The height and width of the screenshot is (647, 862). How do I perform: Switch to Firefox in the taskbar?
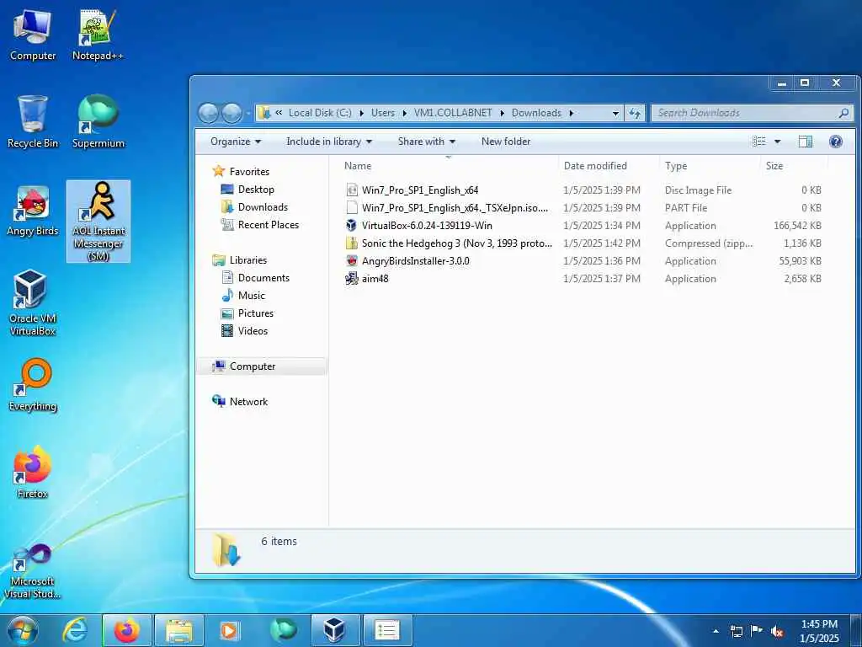[x=127, y=630]
